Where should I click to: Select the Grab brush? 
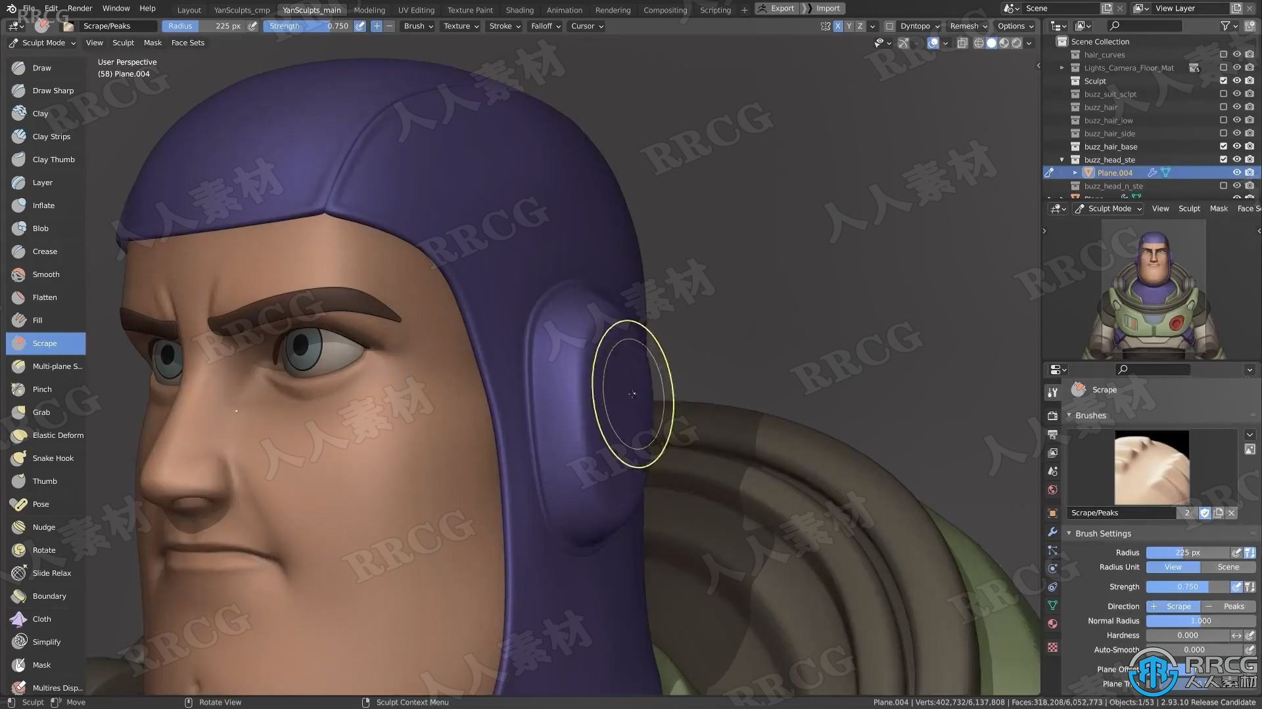pyautogui.click(x=45, y=412)
